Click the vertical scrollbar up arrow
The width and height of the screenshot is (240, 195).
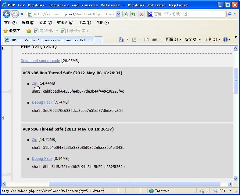[x=235, y=48]
